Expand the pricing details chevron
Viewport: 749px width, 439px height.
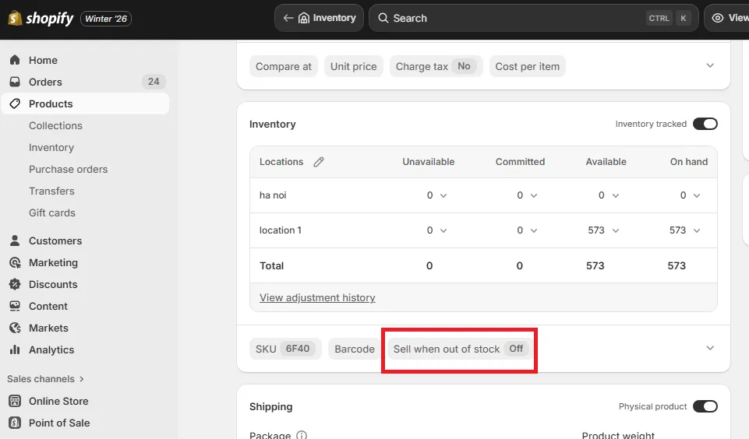[710, 65]
